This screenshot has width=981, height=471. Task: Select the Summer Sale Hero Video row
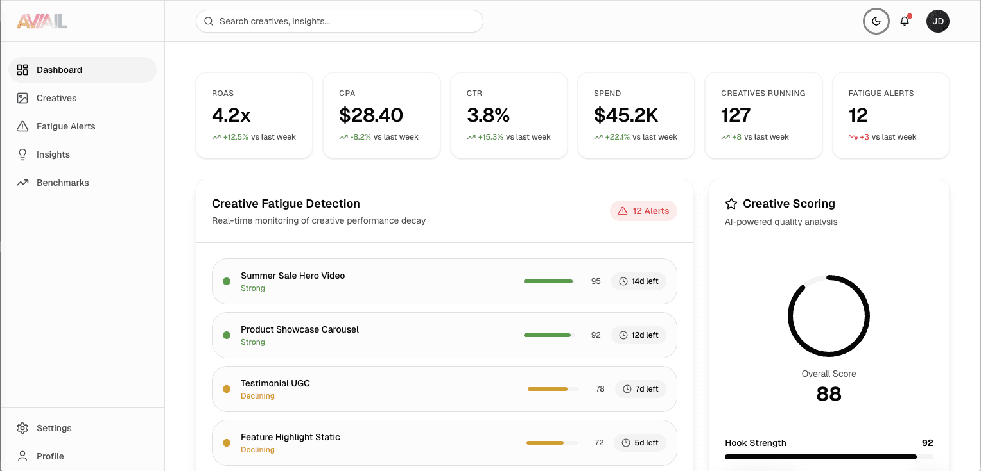point(385,281)
